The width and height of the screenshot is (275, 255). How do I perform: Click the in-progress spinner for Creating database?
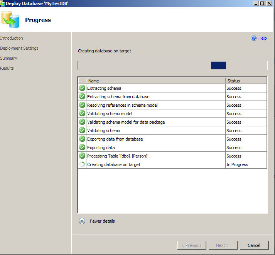pos(82,164)
